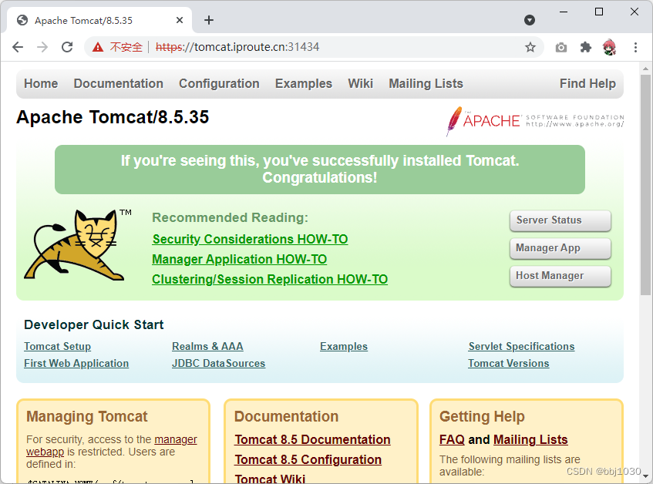This screenshot has width=653, height=484.
Task: Click the Manager App button
Action: pyautogui.click(x=560, y=248)
